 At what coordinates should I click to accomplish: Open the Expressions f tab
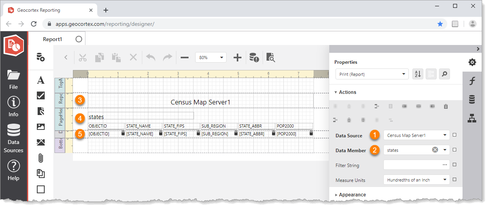click(472, 81)
